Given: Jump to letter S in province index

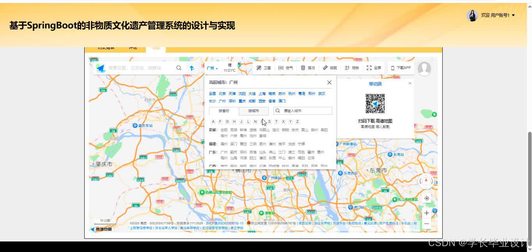Looking at the screenshot, I should [269, 122].
